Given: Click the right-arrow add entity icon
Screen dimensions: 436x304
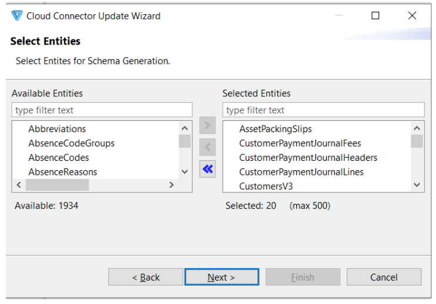Looking at the screenshot, I should [207, 125].
